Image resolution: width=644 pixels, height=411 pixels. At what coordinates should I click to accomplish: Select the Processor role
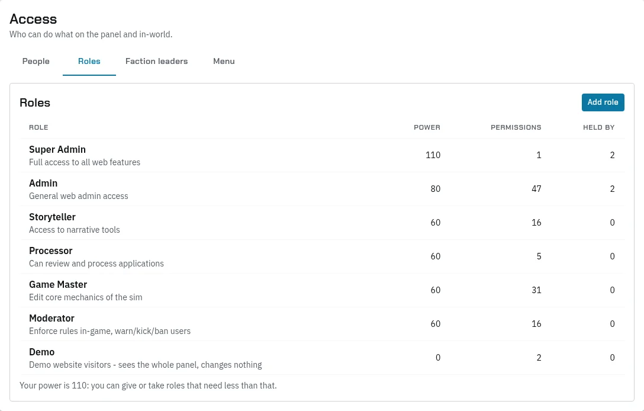323,256
